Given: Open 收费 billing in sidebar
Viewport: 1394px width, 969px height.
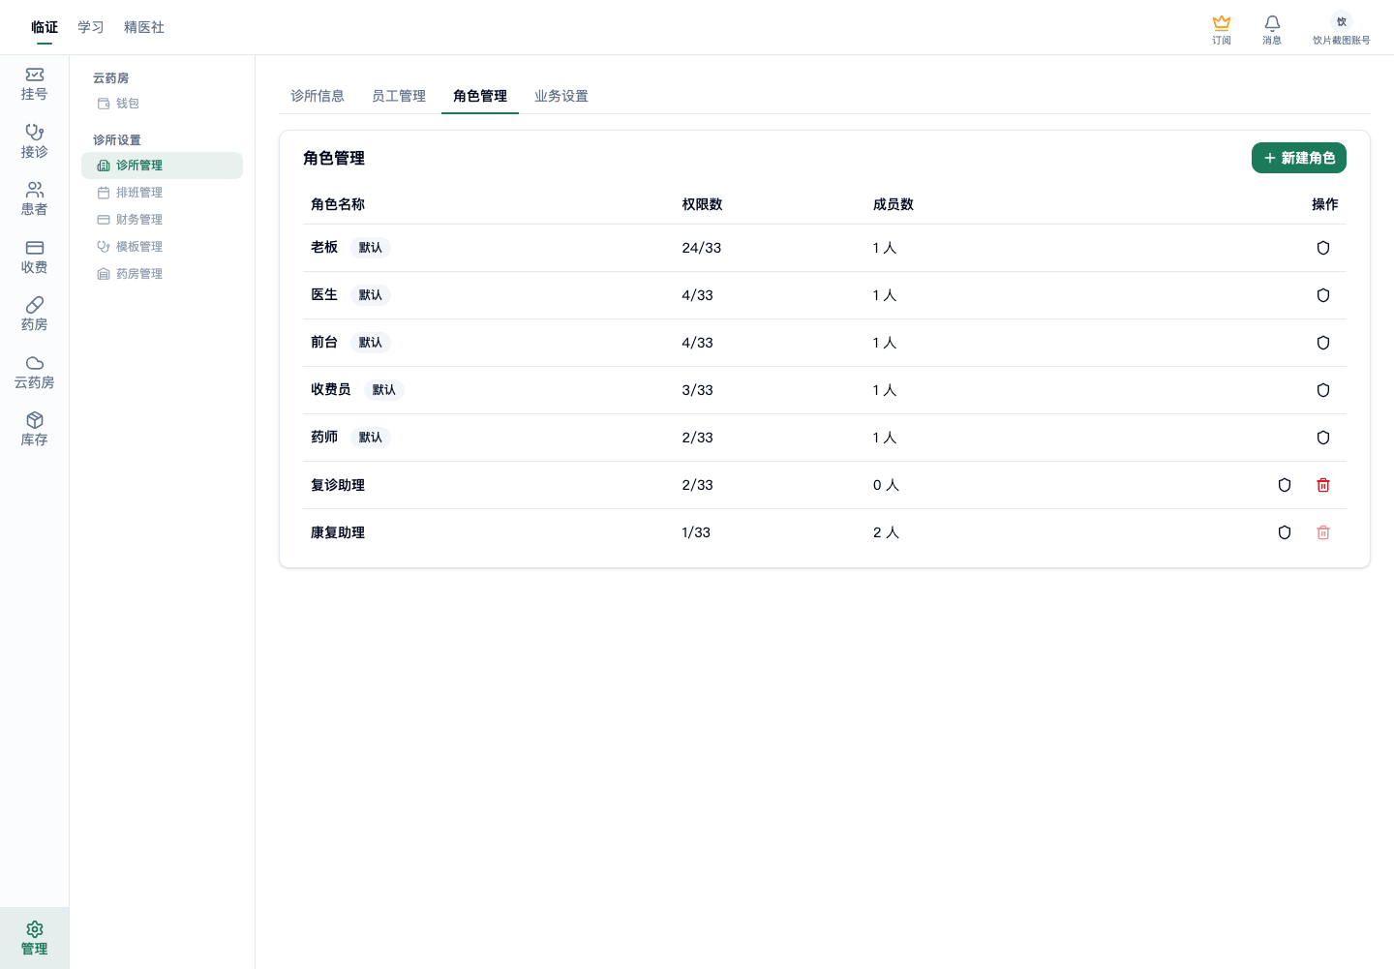Looking at the screenshot, I should point(34,257).
